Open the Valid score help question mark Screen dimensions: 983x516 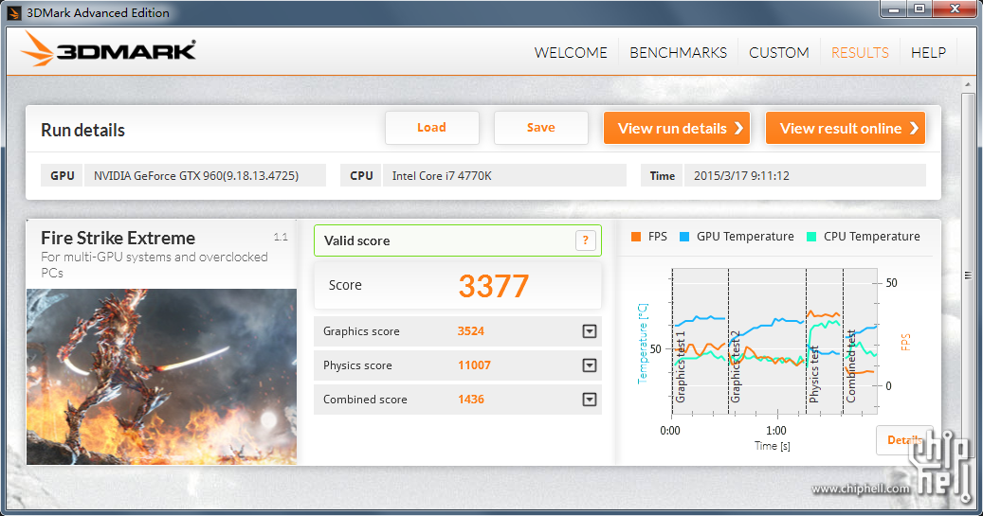pos(585,240)
